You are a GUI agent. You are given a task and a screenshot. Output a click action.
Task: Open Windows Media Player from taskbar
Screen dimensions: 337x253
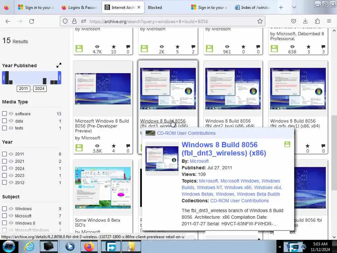(x=70, y=246)
